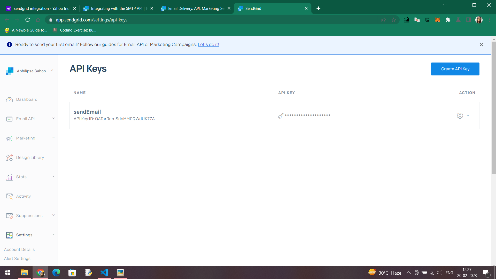Open the Stats section icon
Viewport: 496px width, 279px height.
tap(10, 176)
